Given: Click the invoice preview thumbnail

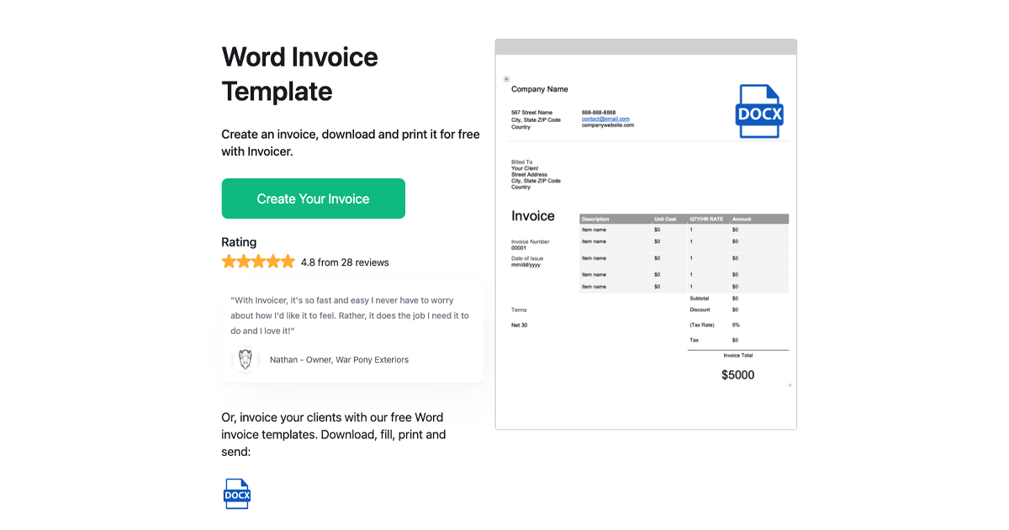Looking at the screenshot, I should [x=646, y=236].
